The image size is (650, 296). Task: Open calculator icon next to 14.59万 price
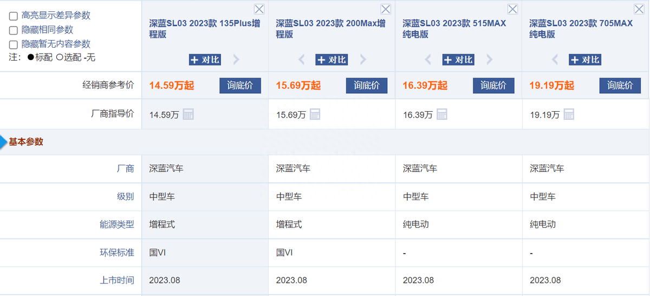(188, 114)
